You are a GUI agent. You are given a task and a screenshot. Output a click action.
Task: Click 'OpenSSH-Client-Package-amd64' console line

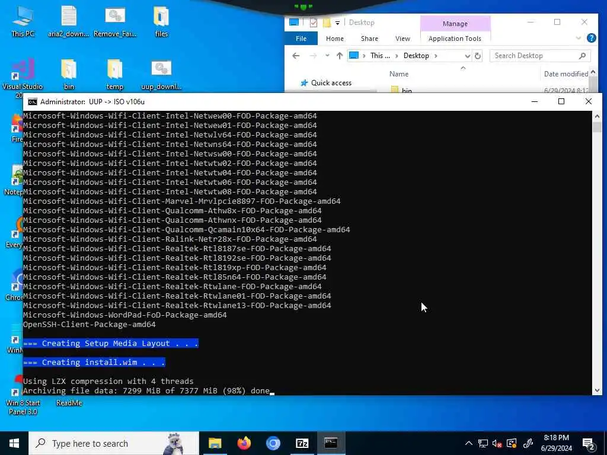click(90, 324)
